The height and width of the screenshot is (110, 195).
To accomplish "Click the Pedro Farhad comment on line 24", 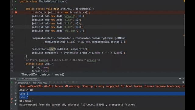I will pos(63,60).
